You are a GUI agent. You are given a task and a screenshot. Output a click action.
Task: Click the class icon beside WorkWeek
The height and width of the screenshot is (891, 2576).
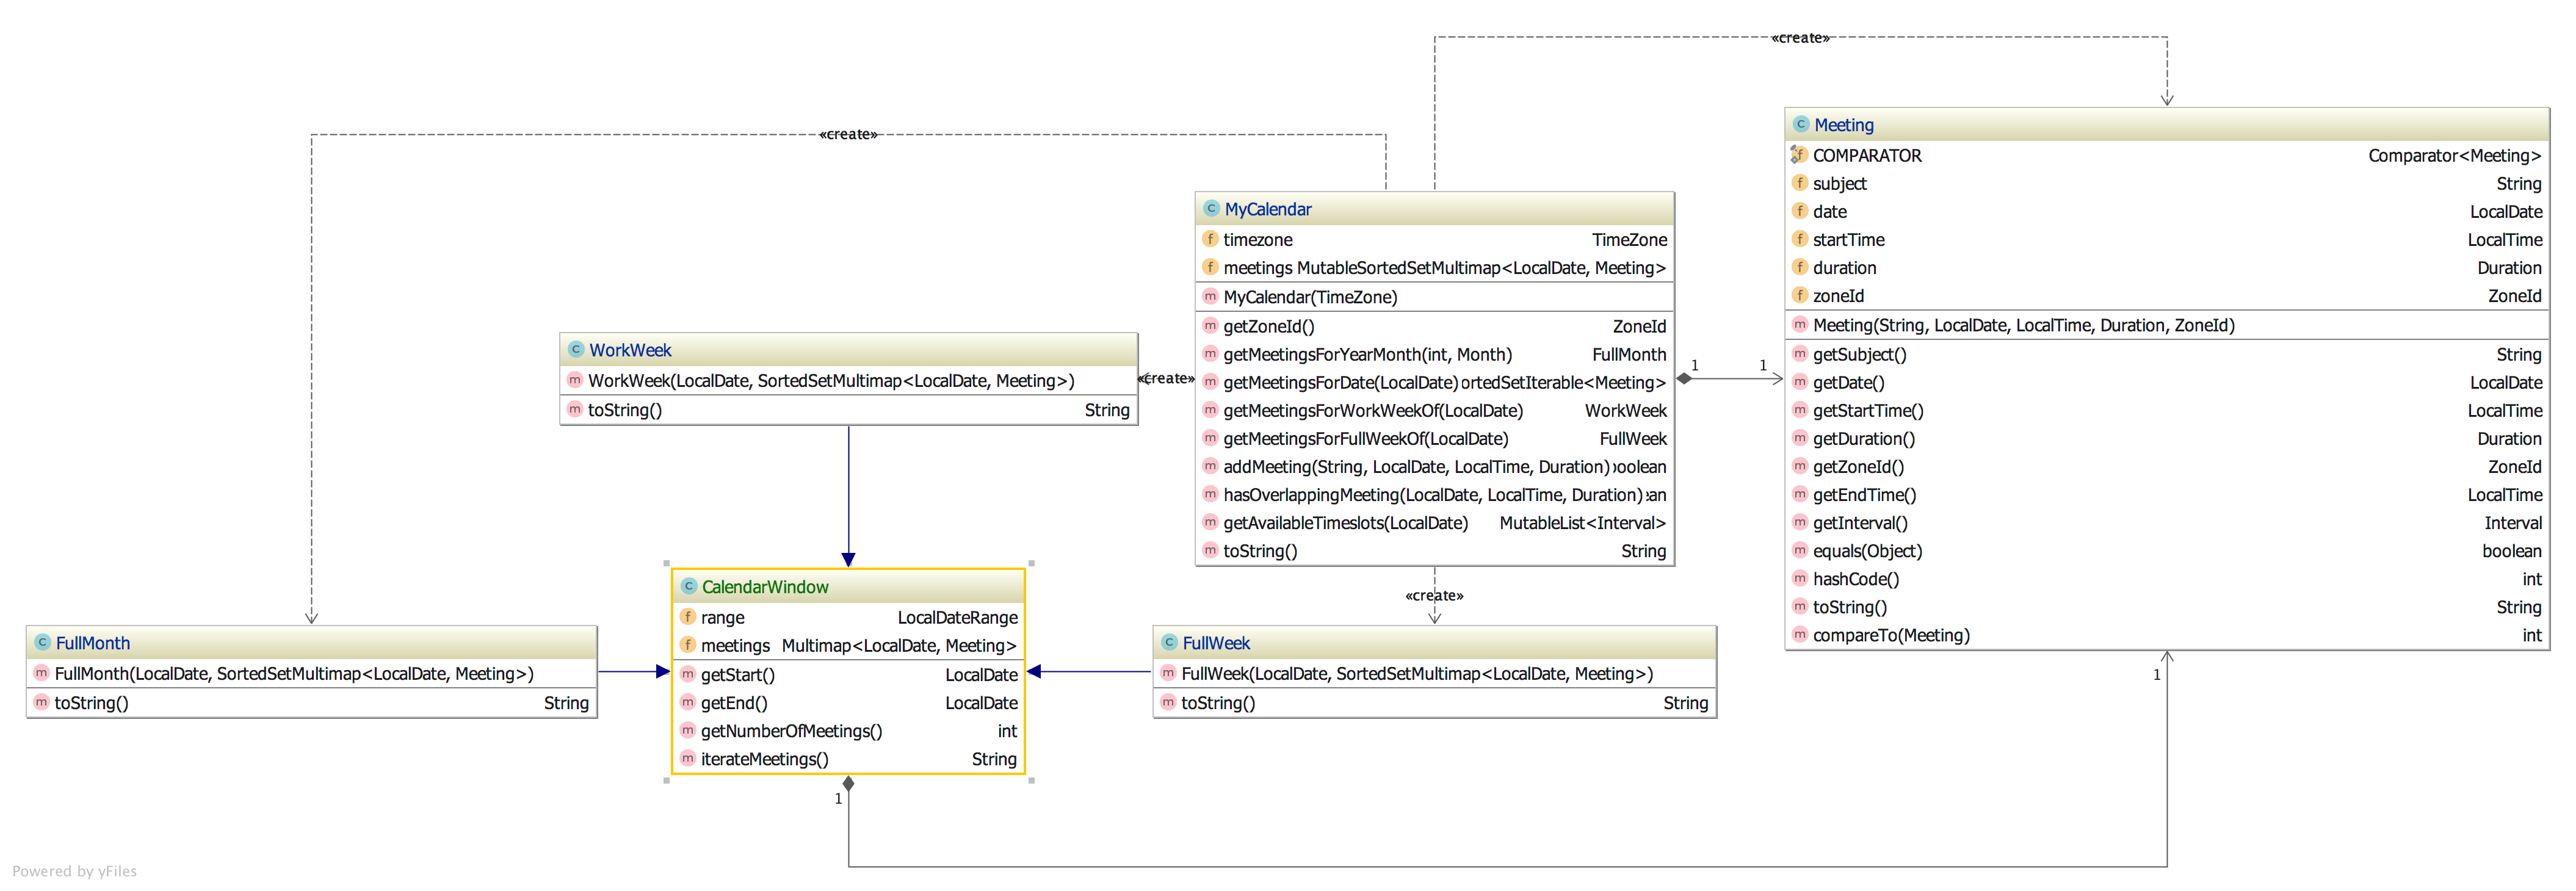point(575,349)
